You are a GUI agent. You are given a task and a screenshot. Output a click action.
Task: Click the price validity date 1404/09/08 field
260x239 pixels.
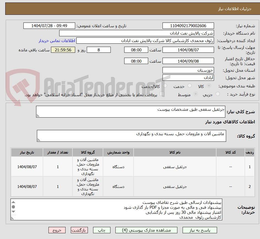tap(188, 61)
